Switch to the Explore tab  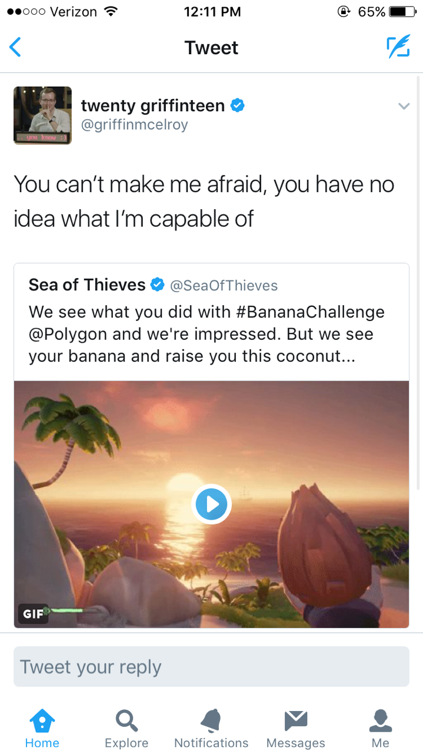[126, 728]
